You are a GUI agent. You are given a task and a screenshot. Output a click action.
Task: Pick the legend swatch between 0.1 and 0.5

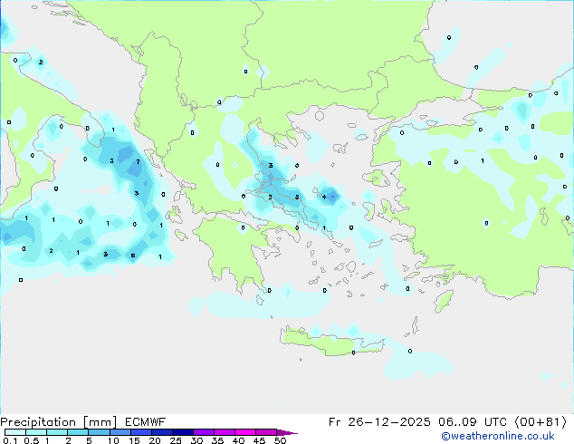point(15,432)
